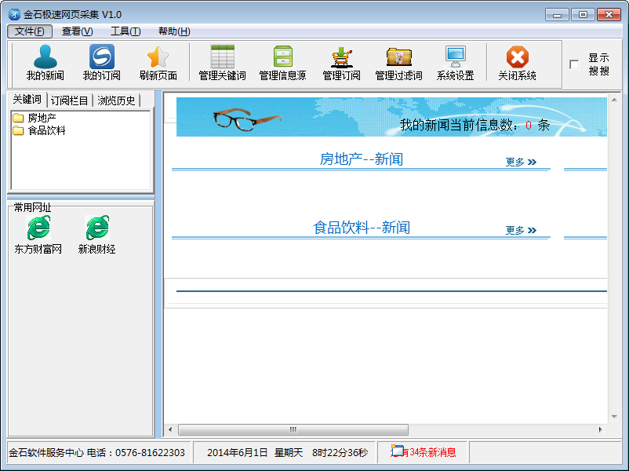Screen dimensions: 629x471
Task: Click 34条新消息 in the status bar
Action: pos(430,452)
